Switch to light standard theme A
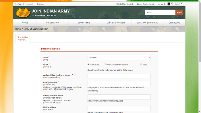Screen dimensions: 201x113 pyautogui.click(x=171, y=4)
